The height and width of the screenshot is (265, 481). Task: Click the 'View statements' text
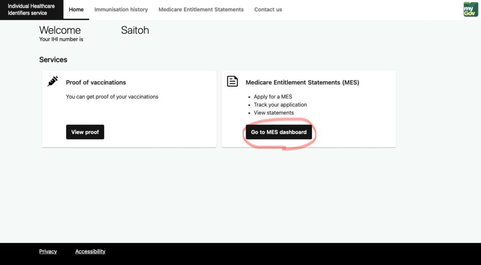tap(274, 113)
